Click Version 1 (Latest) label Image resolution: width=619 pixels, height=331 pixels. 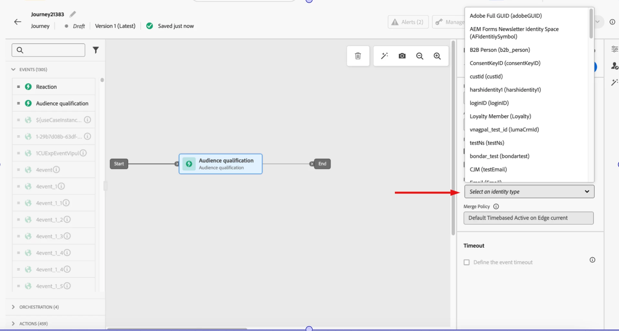(115, 26)
